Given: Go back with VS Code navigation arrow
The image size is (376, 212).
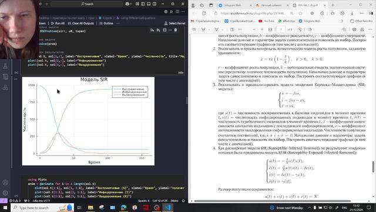Looking at the screenshot, I should point(41,4).
